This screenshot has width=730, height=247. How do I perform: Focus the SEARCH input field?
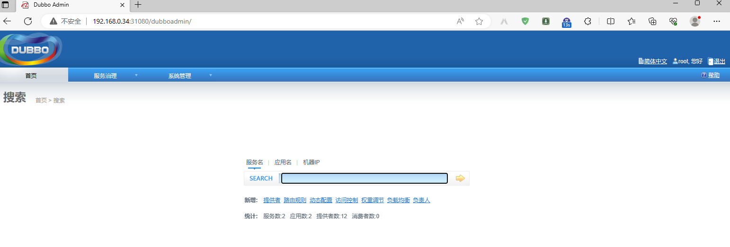(x=365, y=178)
